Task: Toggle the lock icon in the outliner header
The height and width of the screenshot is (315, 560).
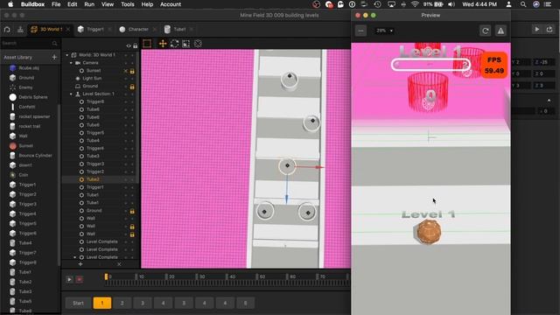Action: [x=135, y=45]
